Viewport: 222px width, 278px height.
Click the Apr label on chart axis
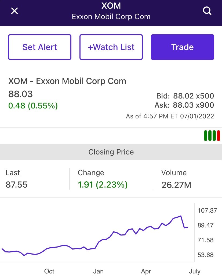pos(146,271)
